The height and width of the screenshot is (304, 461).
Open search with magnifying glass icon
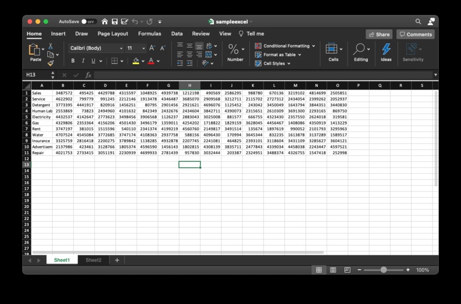(418, 22)
